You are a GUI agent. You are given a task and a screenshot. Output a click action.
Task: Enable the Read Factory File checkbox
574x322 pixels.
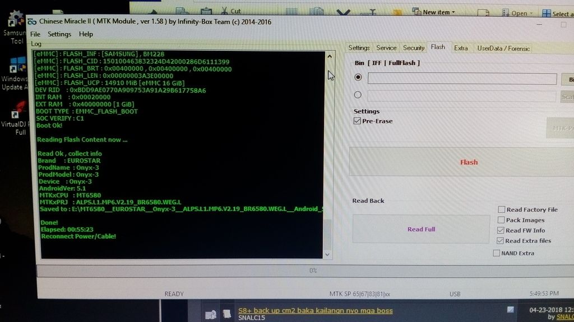[x=501, y=210]
